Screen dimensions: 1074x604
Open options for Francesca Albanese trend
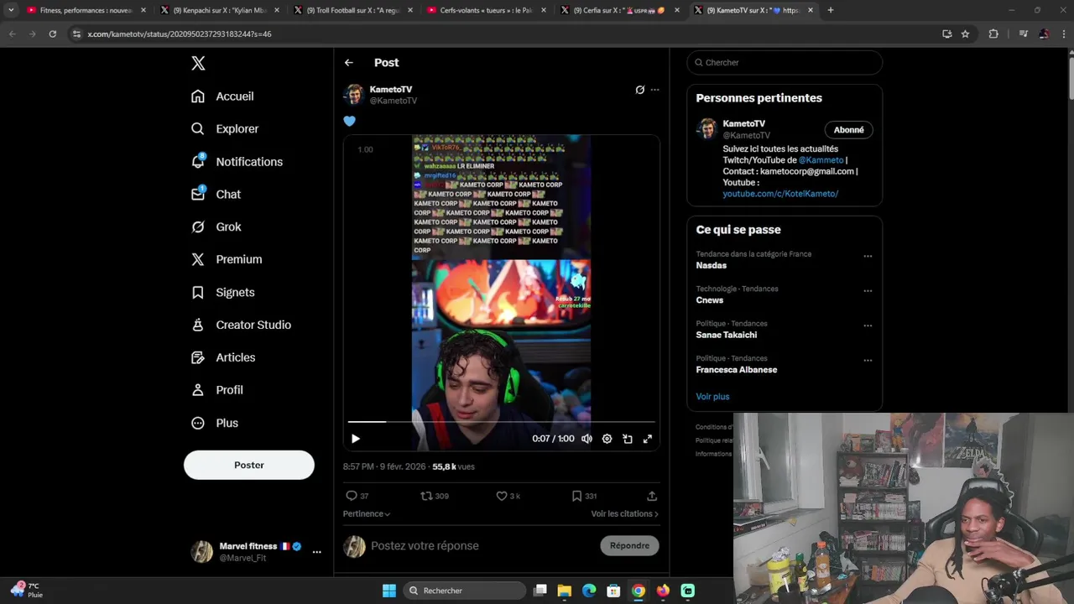[x=868, y=361]
